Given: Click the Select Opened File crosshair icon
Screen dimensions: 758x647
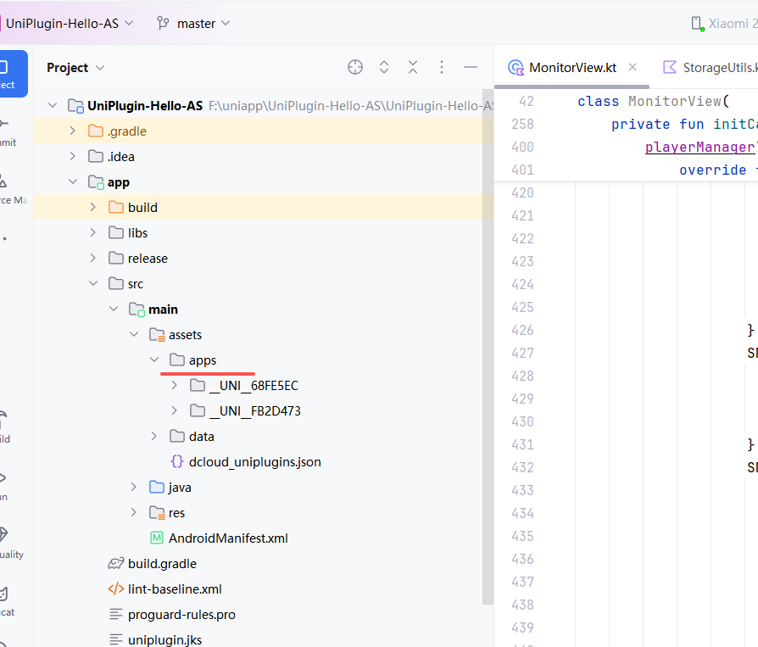Looking at the screenshot, I should (355, 67).
